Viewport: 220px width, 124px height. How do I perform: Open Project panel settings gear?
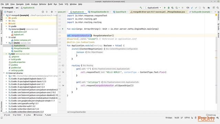(x=52, y=12)
